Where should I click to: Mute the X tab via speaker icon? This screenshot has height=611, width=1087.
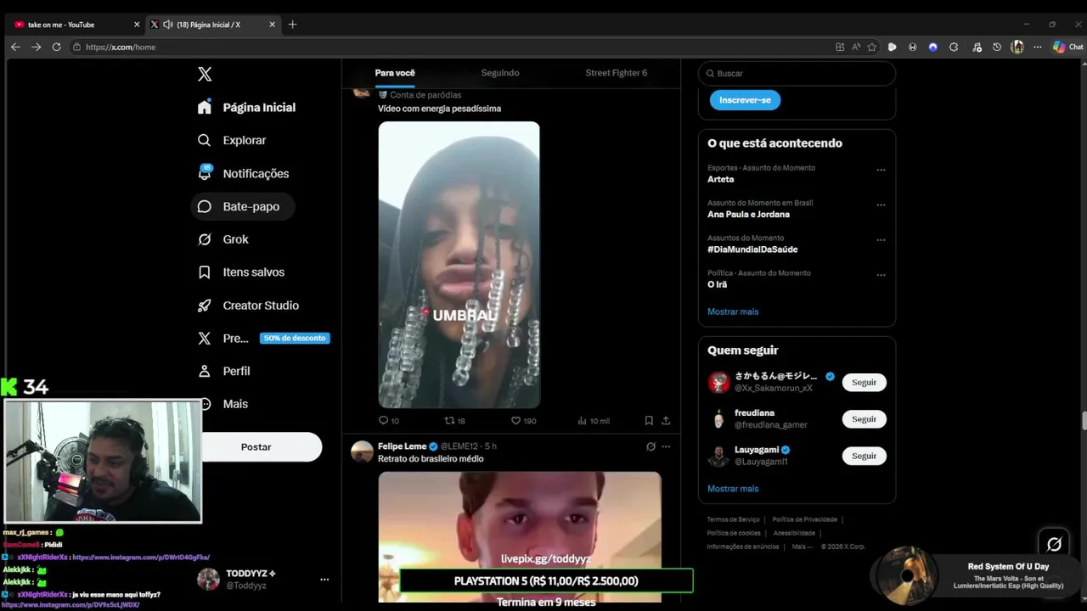point(167,25)
